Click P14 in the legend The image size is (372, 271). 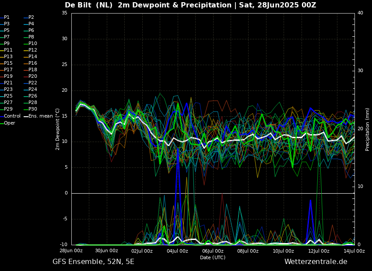31,57
